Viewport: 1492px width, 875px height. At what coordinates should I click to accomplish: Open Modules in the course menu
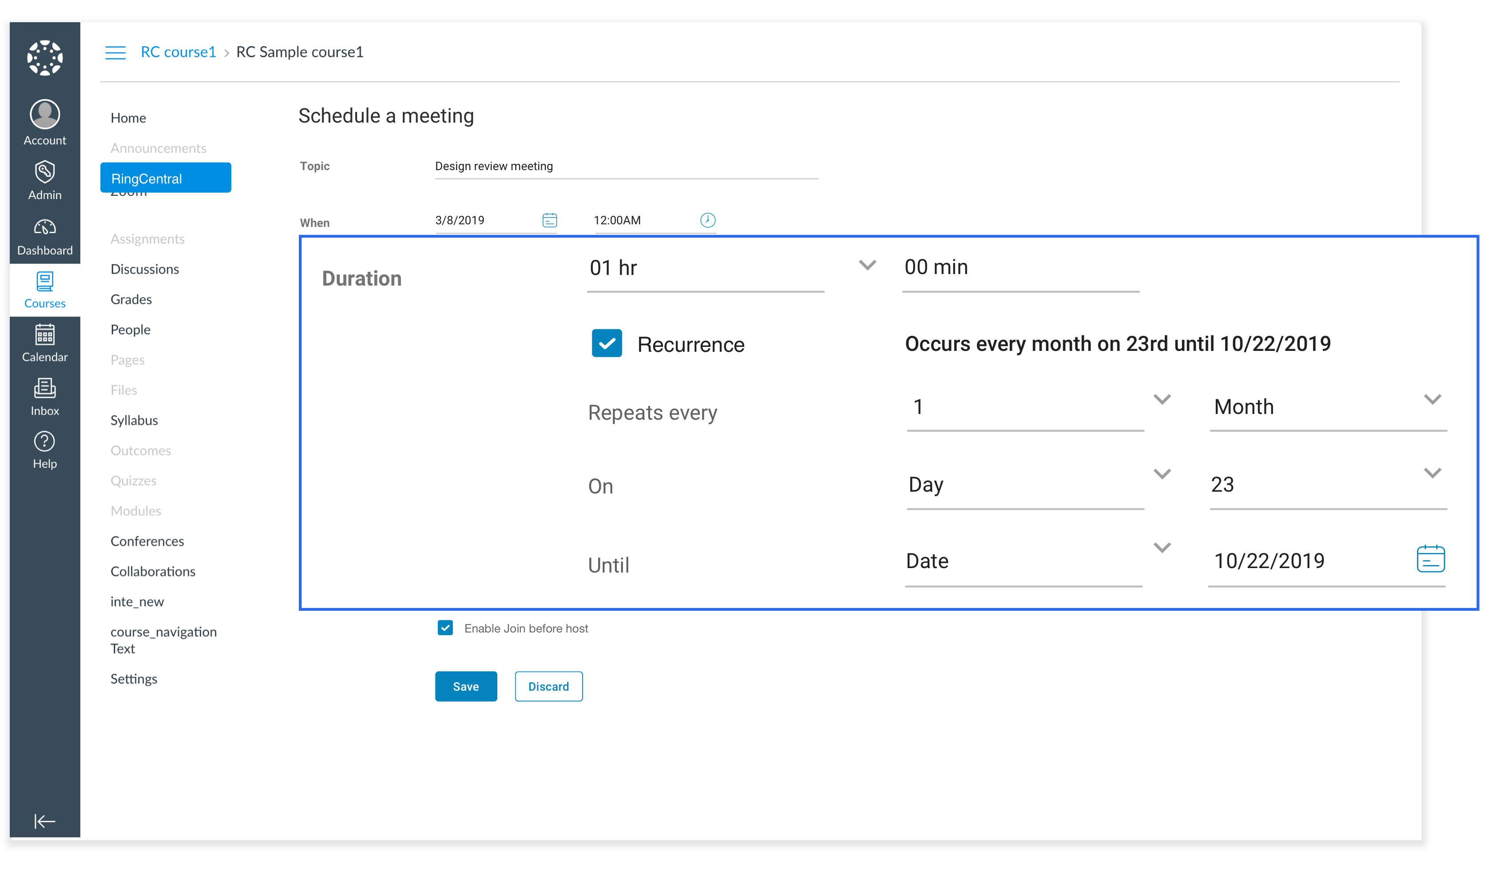pos(136,510)
